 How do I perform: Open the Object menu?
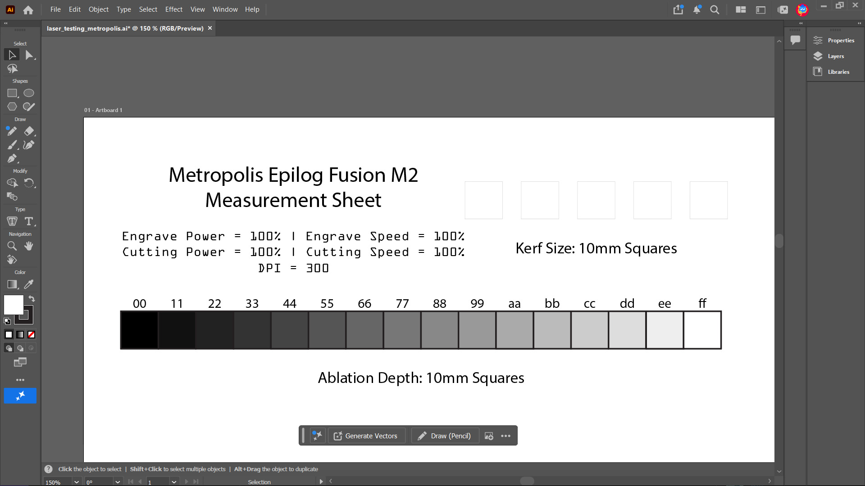(x=98, y=9)
